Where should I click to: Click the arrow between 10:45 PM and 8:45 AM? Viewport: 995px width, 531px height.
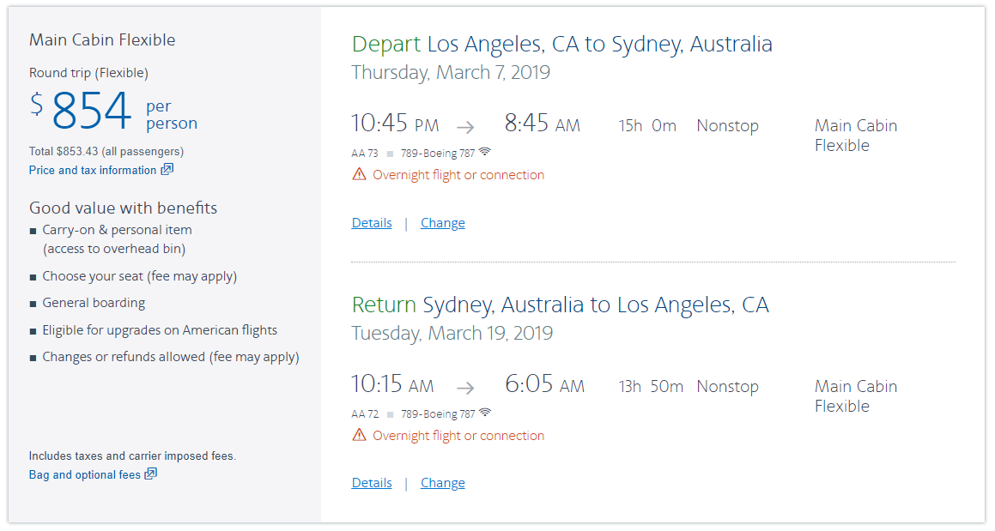click(x=465, y=127)
